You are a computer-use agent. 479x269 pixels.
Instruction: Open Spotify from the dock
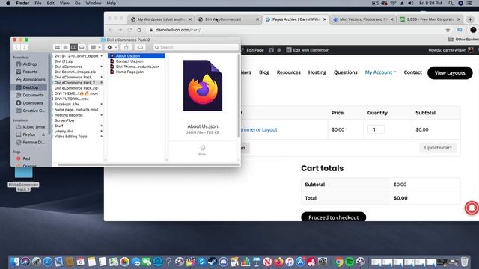point(350,262)
